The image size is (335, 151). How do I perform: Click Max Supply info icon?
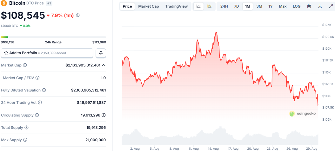click(x=25, y=140)
